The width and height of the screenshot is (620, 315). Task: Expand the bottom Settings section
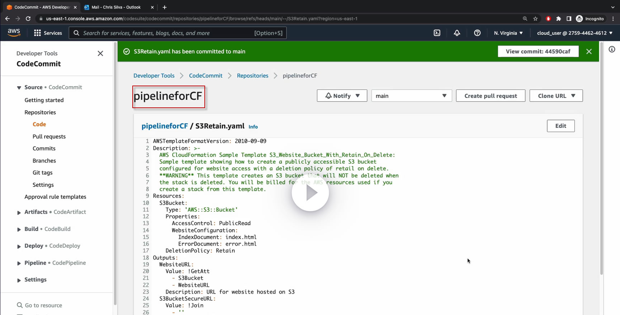click(19, 280)
